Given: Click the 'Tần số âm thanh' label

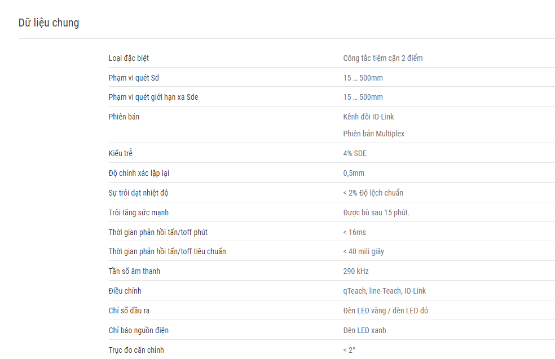Looking at the screenshot, I should [x=134, y=271].
